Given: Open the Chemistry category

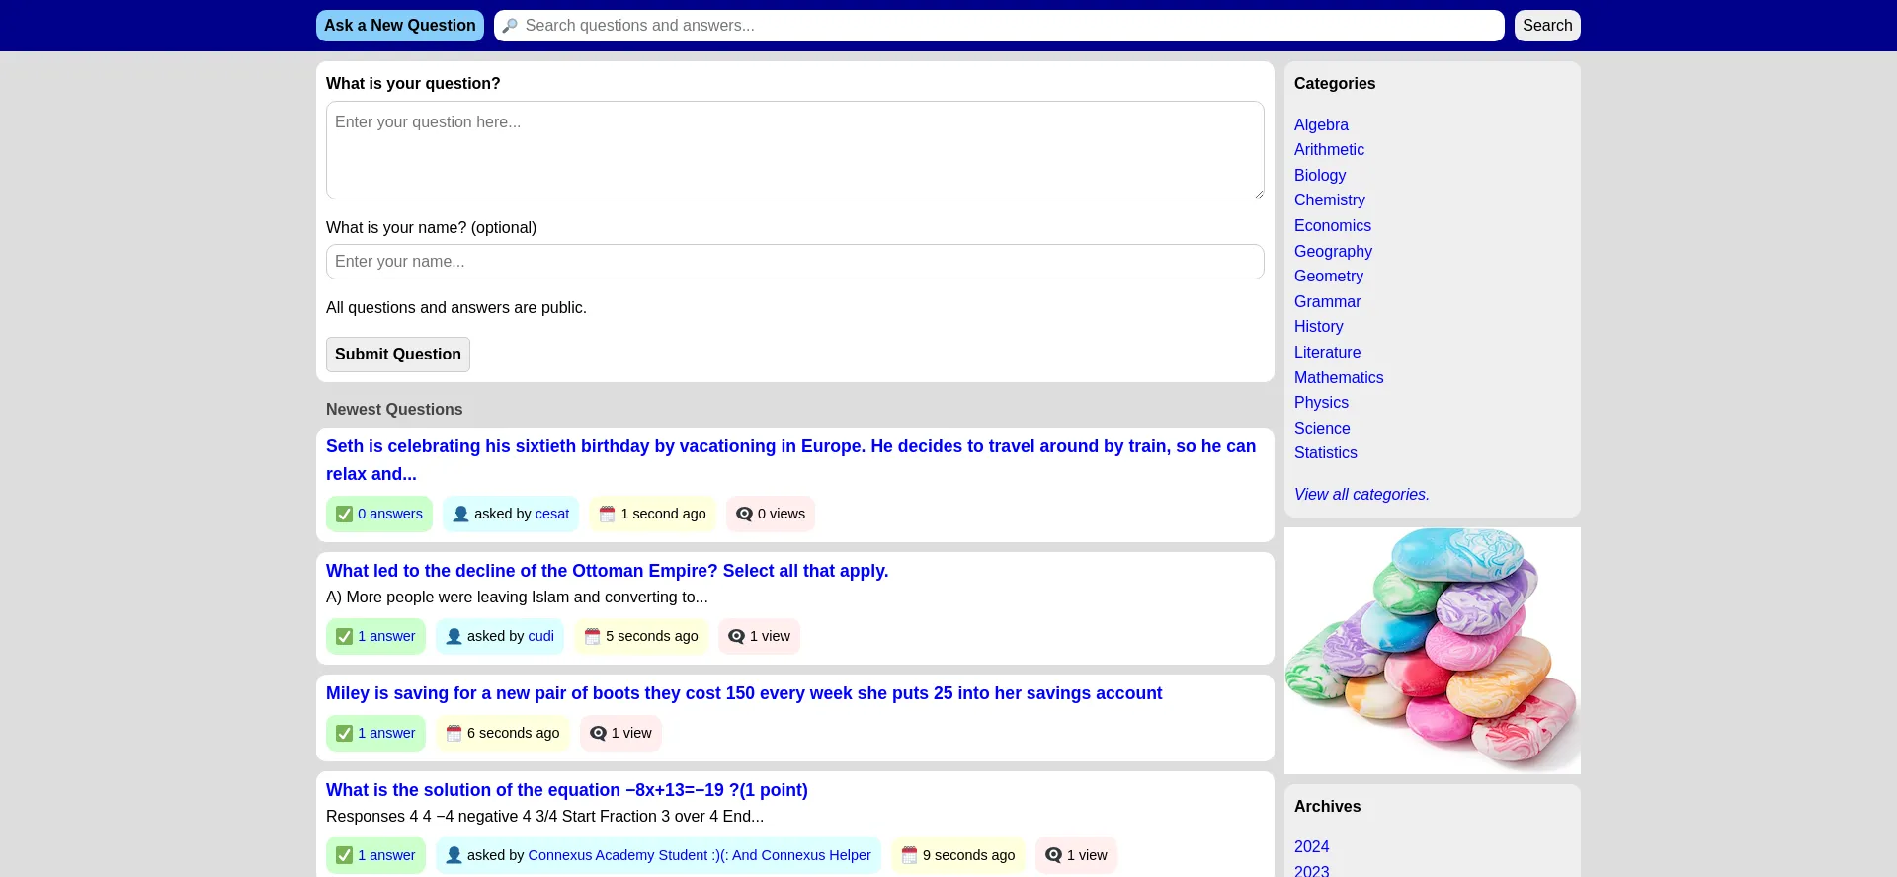Looking at the screenshot, I should (1329, 200).
